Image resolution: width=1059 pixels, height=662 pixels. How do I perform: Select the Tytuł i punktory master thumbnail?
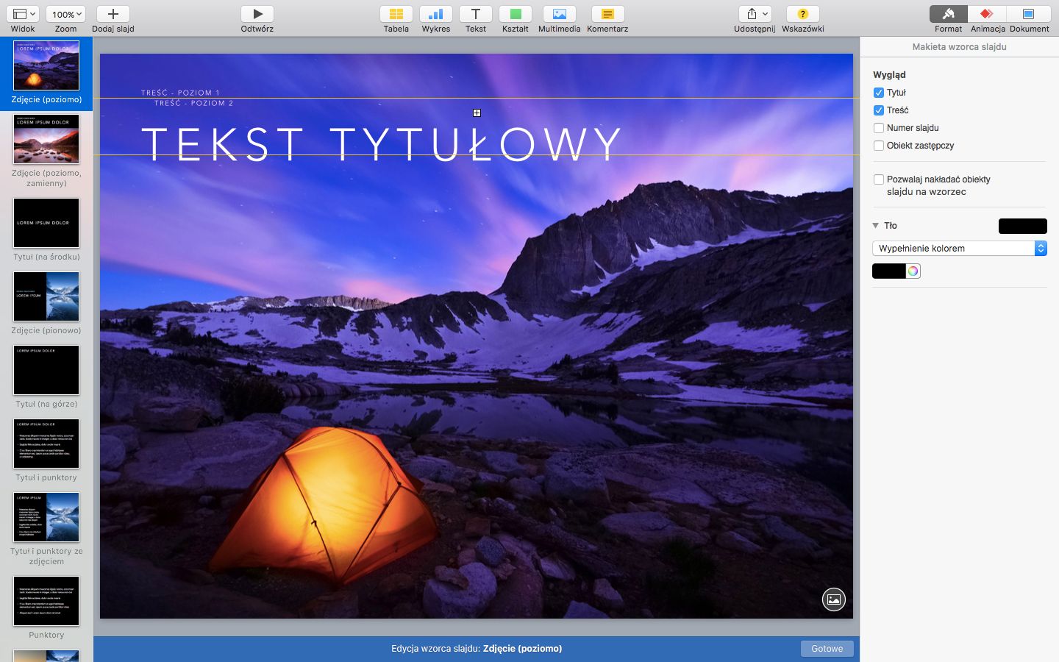(x=46, y=444)
